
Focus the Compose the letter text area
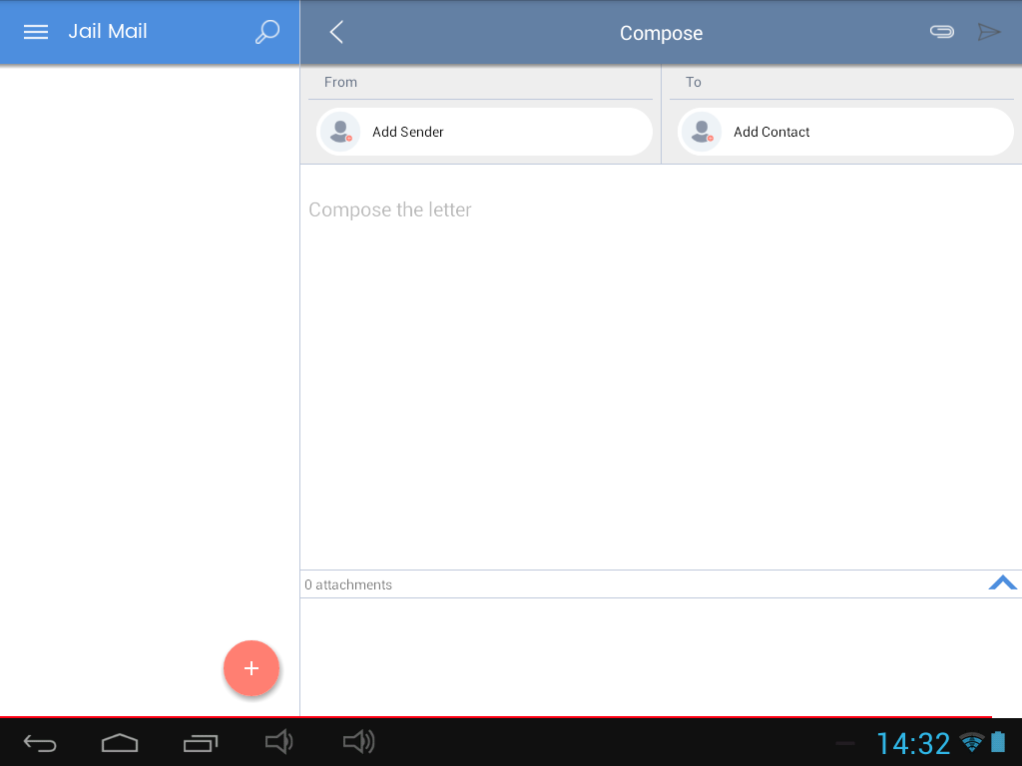click(661, 367)
